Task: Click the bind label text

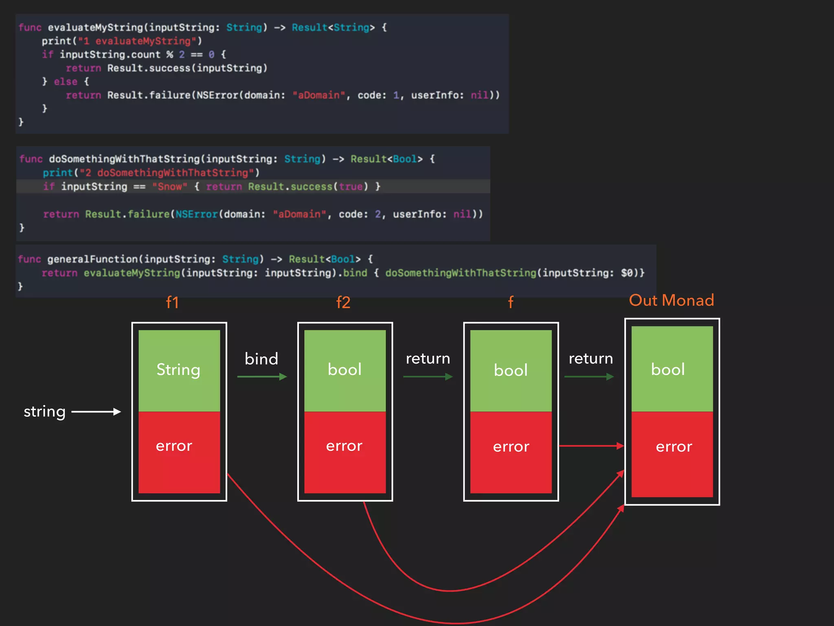Action: (x=261, y=359)
